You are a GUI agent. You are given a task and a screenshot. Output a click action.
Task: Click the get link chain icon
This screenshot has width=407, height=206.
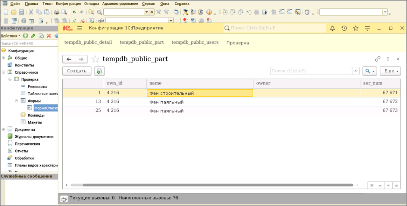pos(377,59)
